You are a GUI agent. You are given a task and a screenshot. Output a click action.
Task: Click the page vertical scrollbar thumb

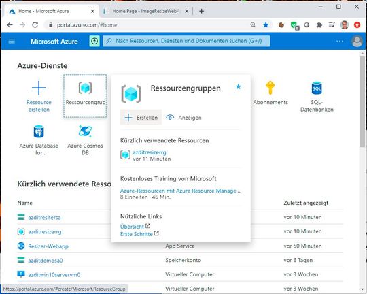pos(362,101)
